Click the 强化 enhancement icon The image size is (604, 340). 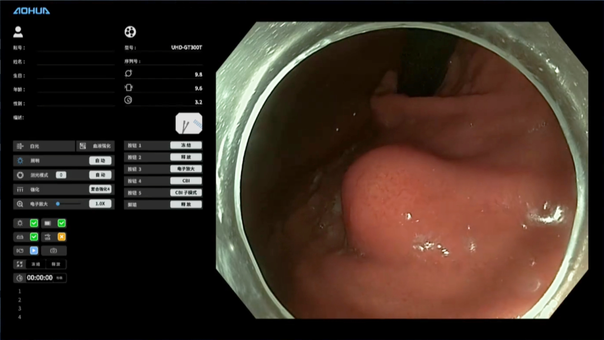point(20,190)
